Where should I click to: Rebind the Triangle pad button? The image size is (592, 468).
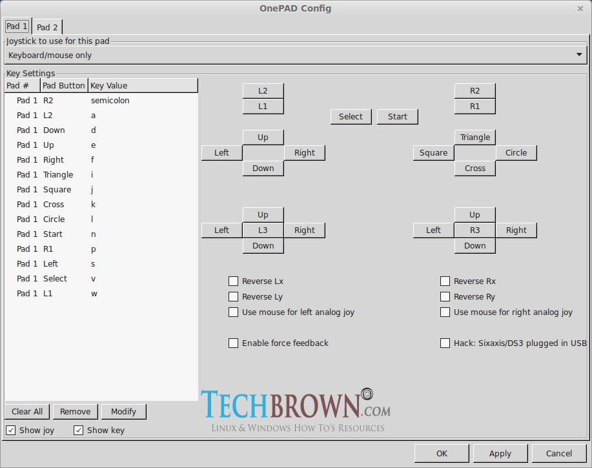[x=475, y=137]
